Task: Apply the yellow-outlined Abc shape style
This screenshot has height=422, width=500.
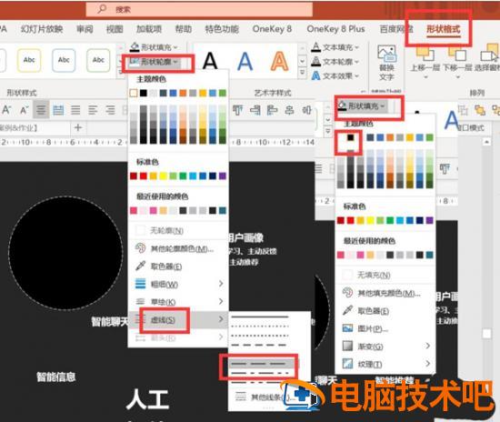Action: tap(29, 60)
